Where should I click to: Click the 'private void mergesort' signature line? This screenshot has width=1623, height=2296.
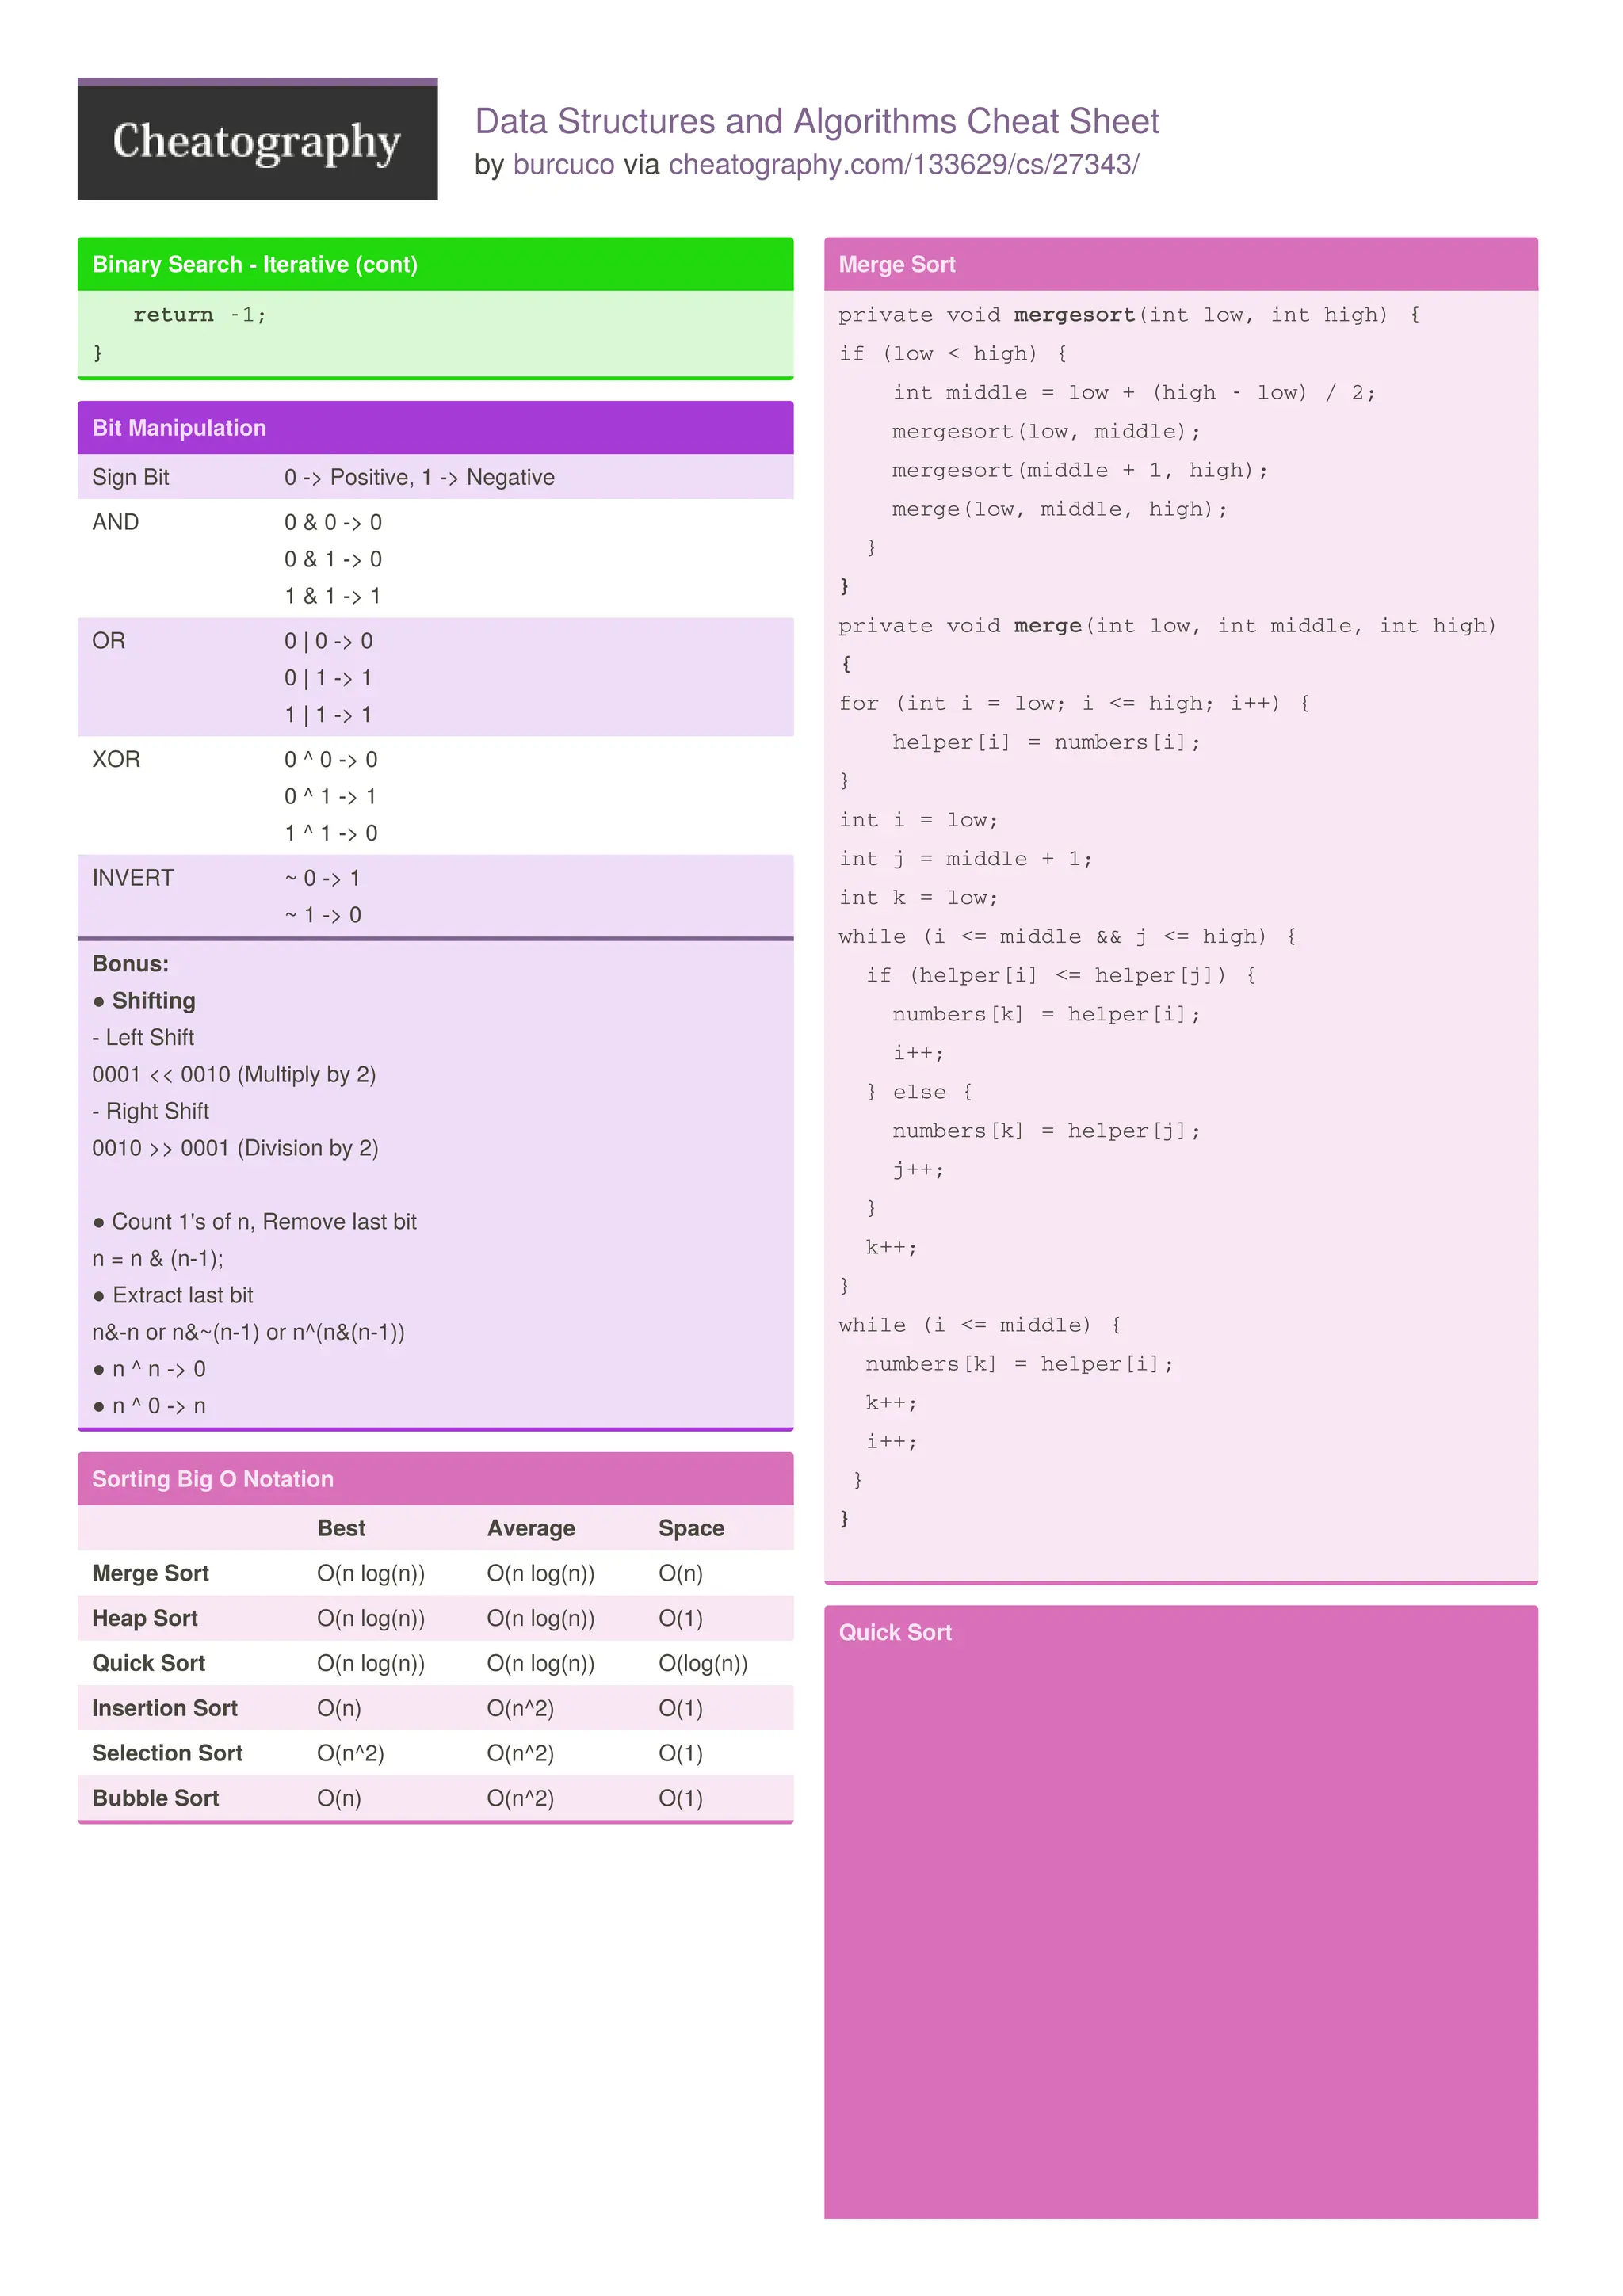coord(1129,315)
